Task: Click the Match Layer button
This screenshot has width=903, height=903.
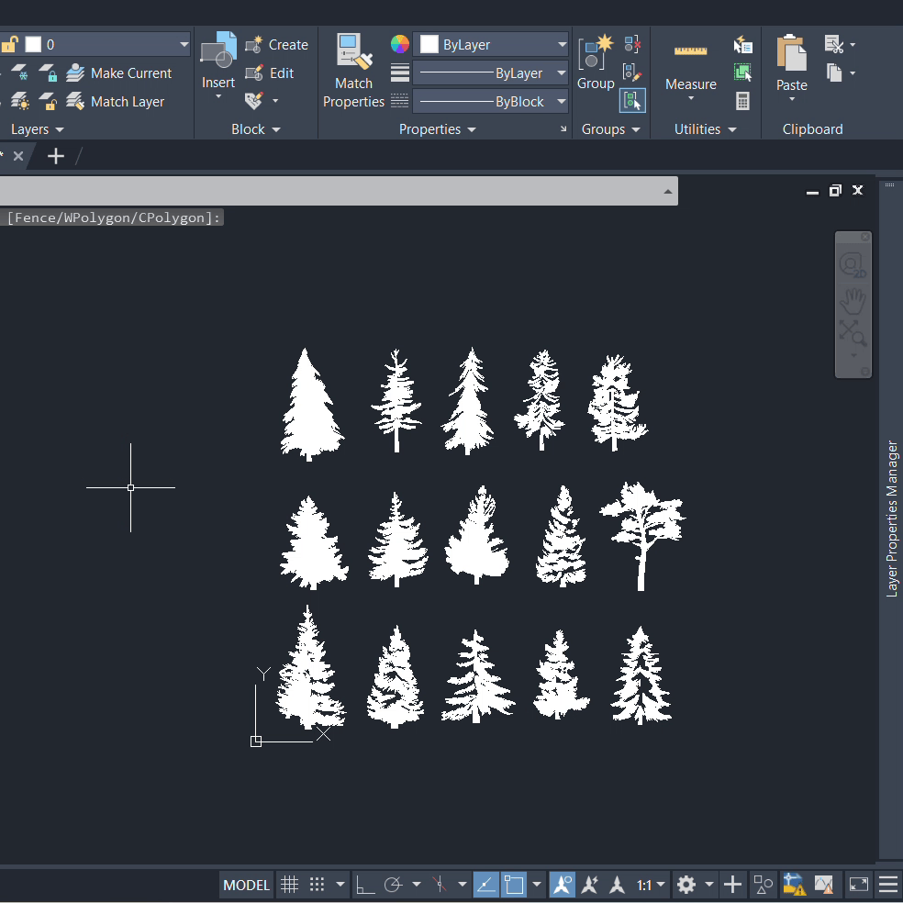Action: click(x=117, y=102)
